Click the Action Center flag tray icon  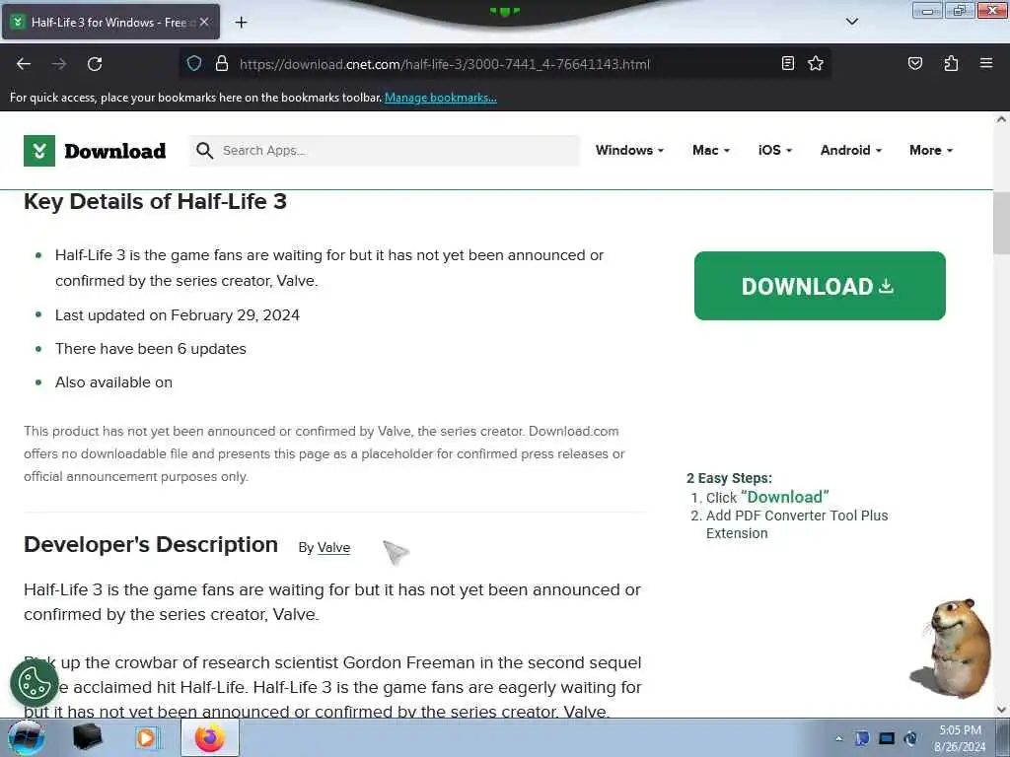862,738
